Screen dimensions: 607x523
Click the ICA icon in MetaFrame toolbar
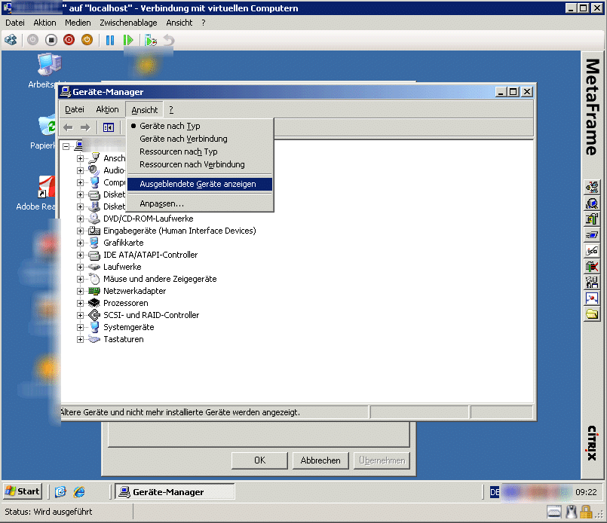point(591,251)
